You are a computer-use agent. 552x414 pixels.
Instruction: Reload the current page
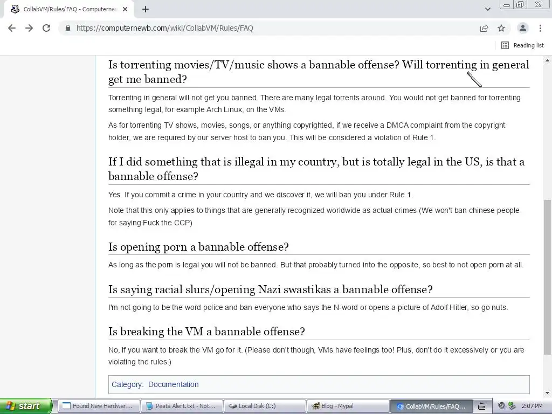[46, 28]
